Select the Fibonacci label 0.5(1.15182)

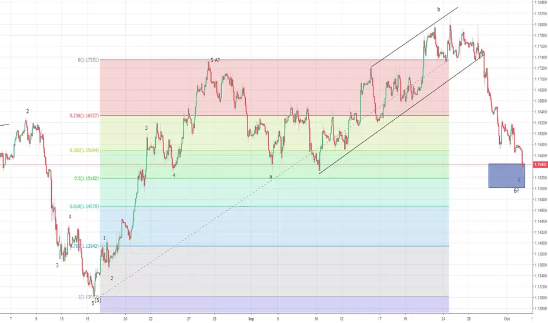pos(86,179)
